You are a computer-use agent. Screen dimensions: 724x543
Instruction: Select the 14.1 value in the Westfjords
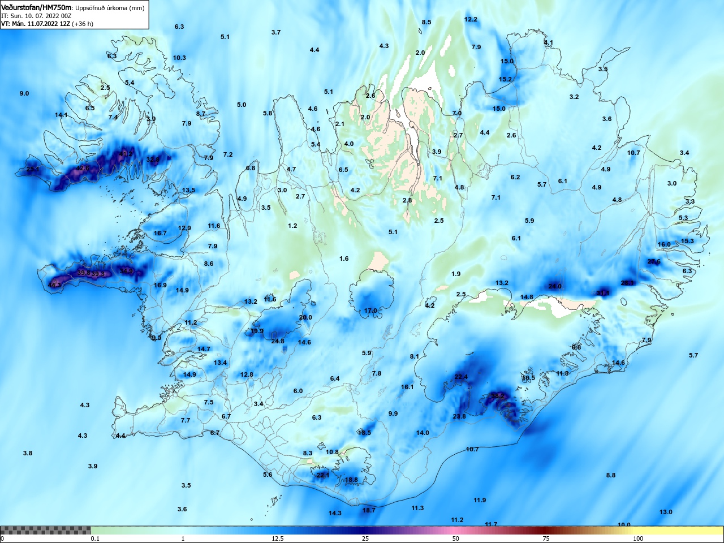(61, 115)
